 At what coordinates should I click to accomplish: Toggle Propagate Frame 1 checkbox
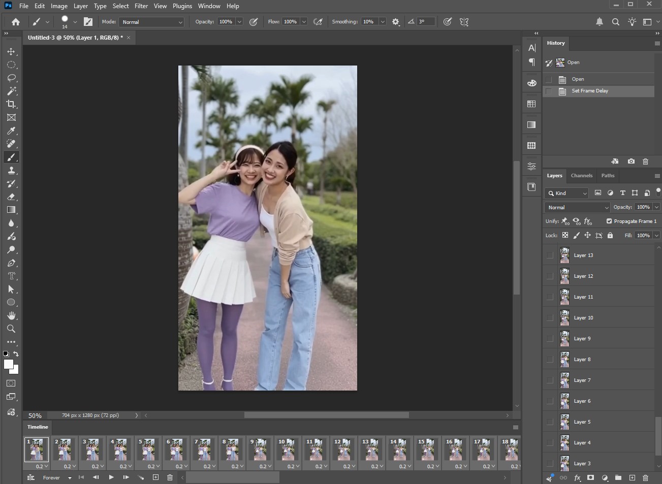click(x=609, y=221)
